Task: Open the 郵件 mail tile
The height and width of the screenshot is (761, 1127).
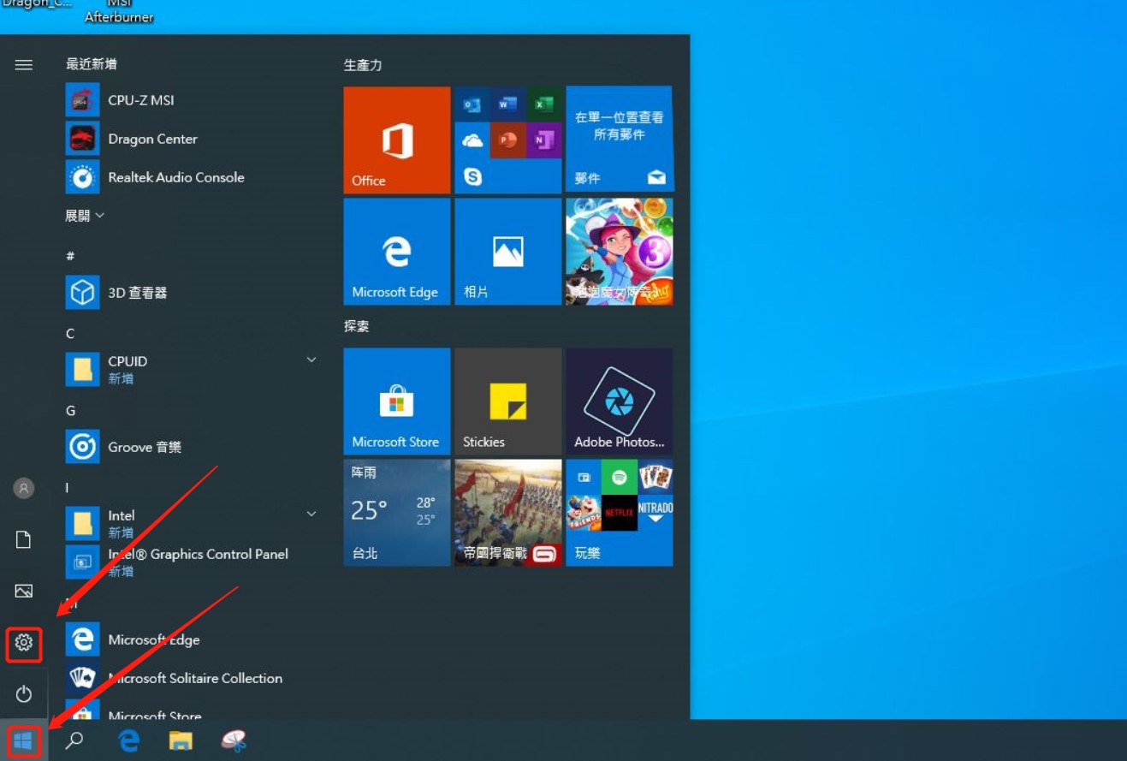Action: (x=620, y=139)
